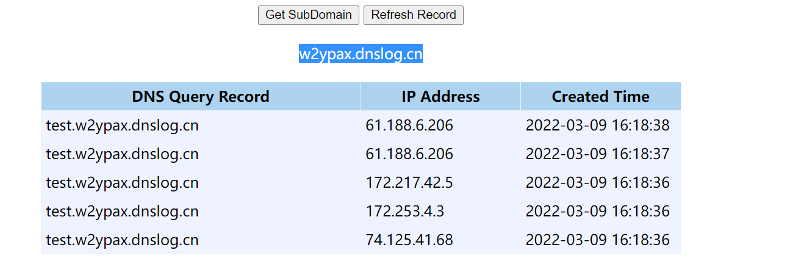Screen dimensions: 790x278
Task: Click the DNS query record created at 16:18:38
Action: [x=123, y=126]
